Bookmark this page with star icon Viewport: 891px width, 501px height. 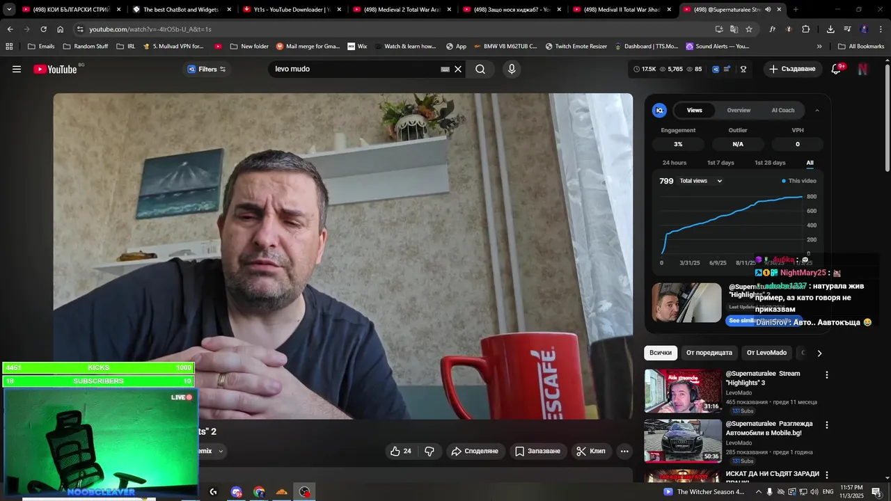coord(749,29)
